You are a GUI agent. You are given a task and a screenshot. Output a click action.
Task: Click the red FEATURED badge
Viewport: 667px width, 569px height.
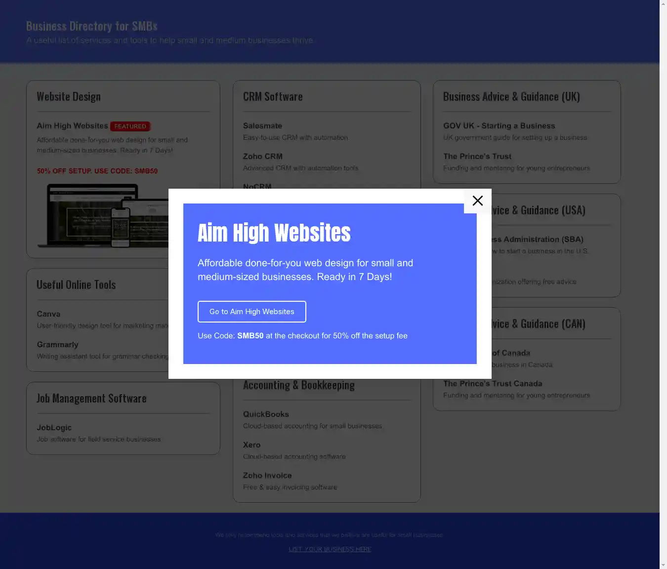click(x=130, y=126)
